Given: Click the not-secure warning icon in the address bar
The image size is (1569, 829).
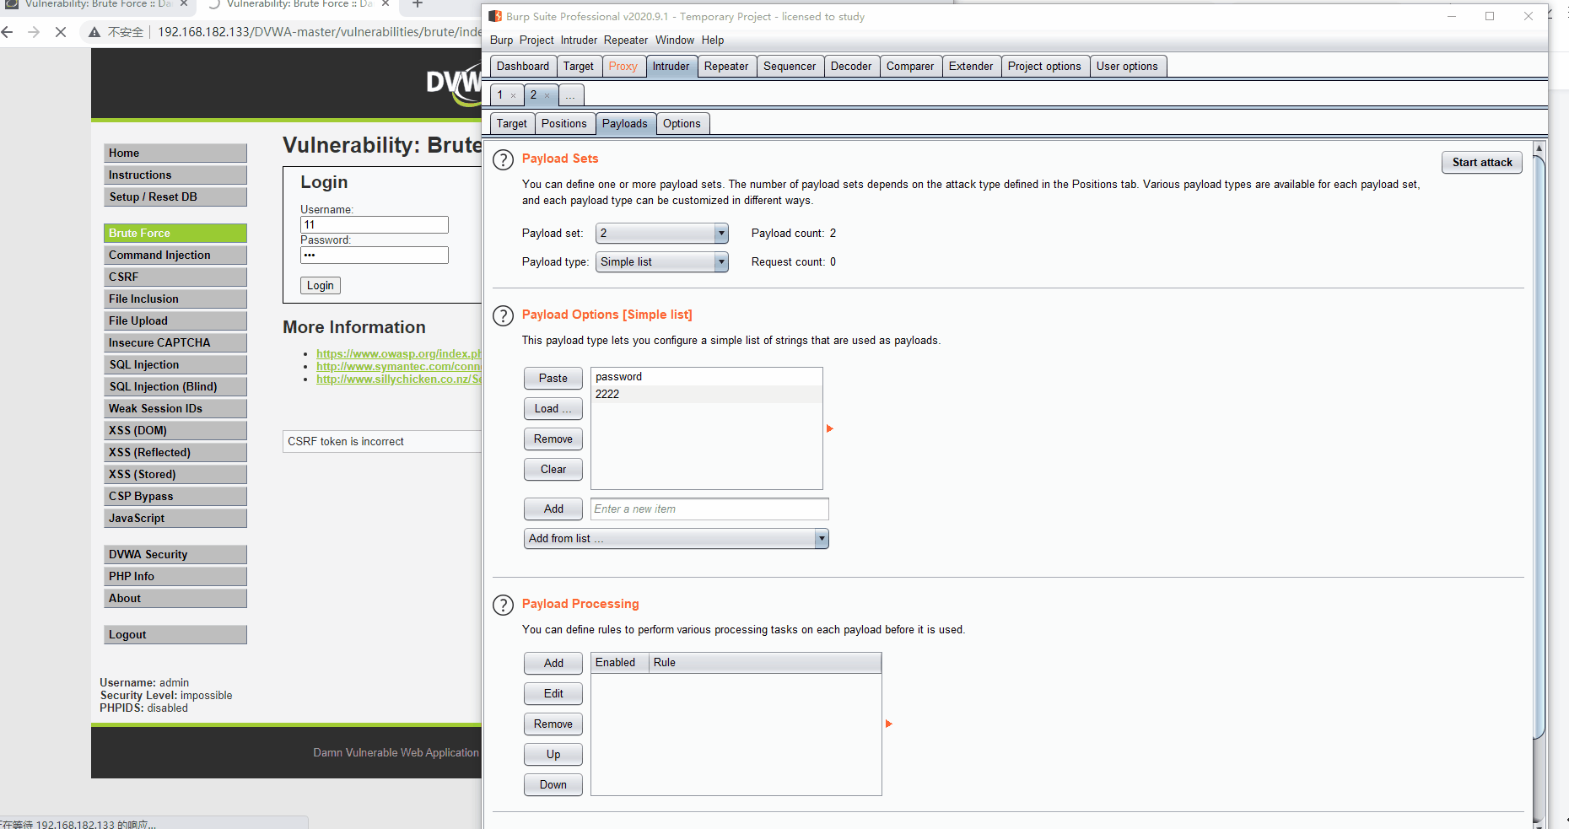Looking at the screenshot, I should [94, 32].
